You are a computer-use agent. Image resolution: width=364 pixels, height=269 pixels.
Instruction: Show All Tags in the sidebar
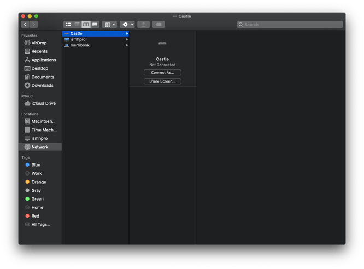coord(40,225)
